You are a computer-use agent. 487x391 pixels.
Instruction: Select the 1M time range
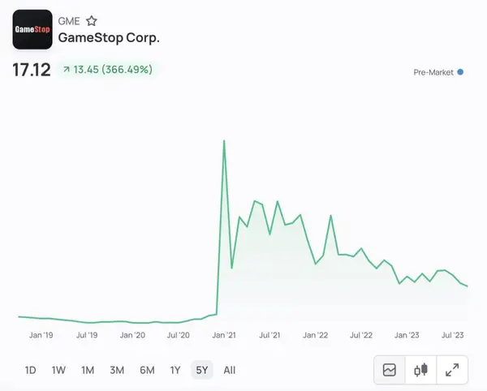pos(88,370)
